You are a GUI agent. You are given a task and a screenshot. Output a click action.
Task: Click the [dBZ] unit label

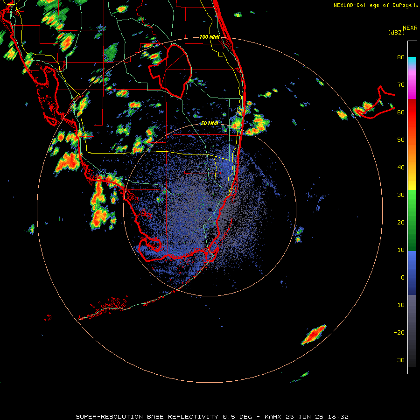click(x=396, y=33)
